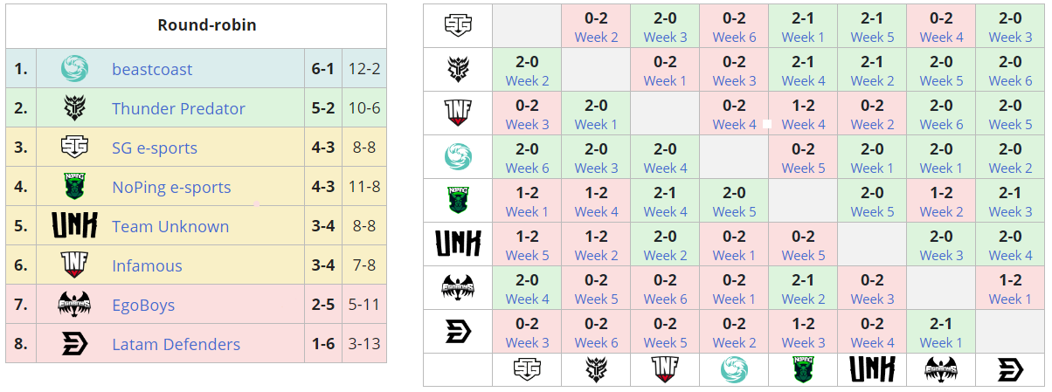Click Week 6 link in the crosstable's bottom team row
This screenshot has width=1052, height=392.
click(x=596, y=342)
